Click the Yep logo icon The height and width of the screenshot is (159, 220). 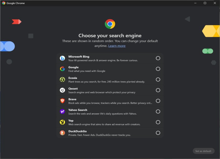pyautogui.click(x=62, y=122)
